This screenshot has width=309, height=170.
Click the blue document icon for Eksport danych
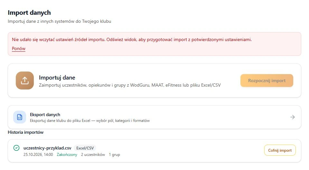[x=20, y=117]
